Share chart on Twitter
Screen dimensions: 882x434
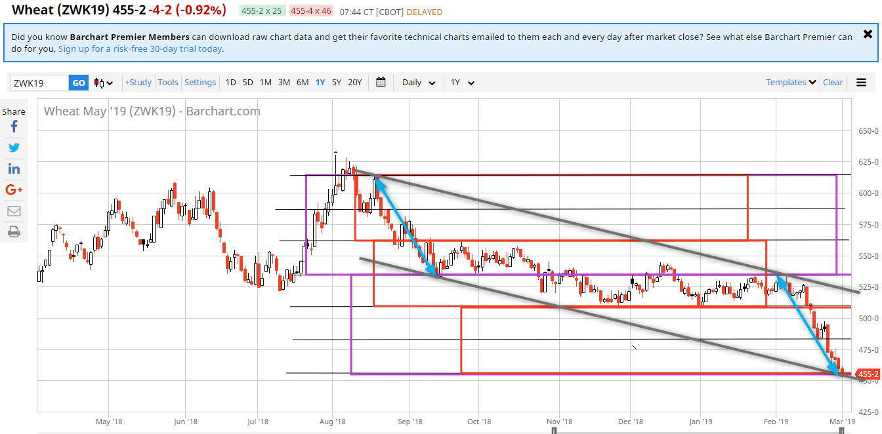(14, 148)
